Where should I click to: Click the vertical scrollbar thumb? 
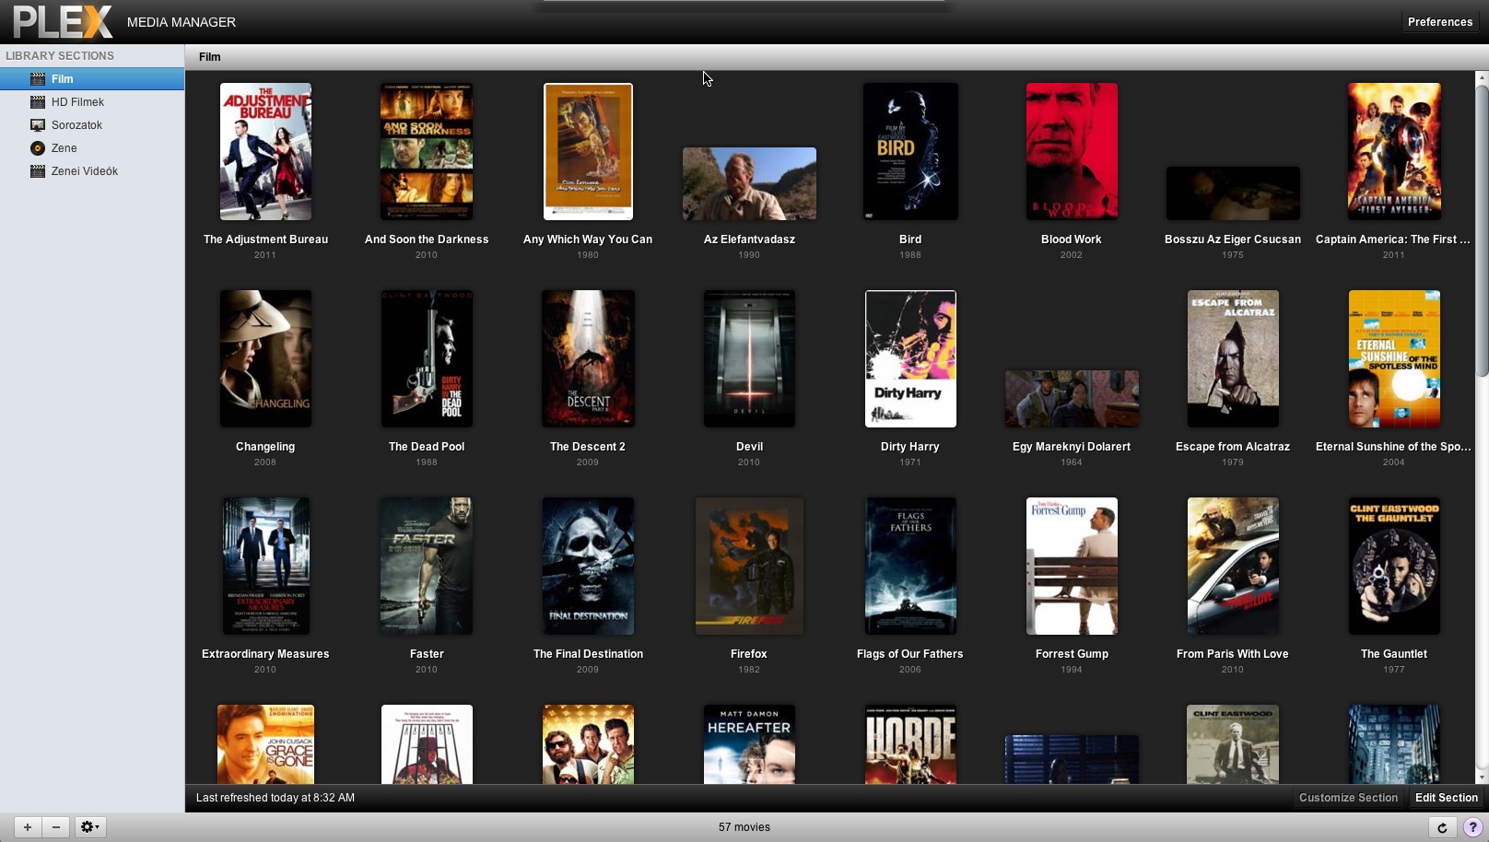[x=1482, y=230]
